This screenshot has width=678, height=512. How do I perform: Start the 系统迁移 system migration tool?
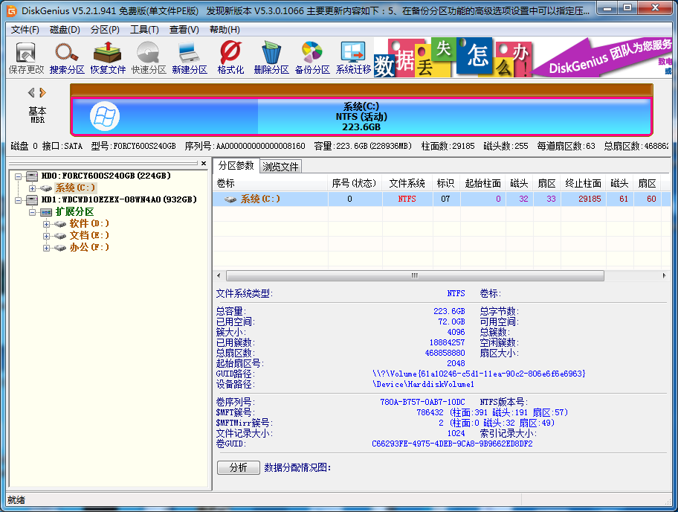click(x=353, y=57)
